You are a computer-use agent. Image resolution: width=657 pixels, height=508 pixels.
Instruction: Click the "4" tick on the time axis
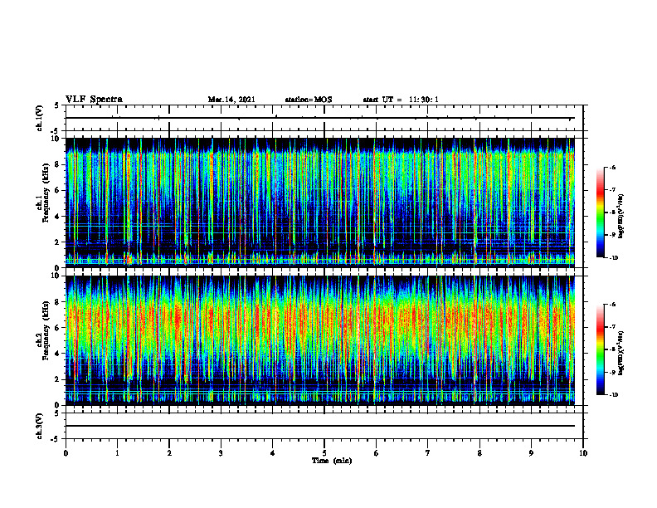coord(273,453)
